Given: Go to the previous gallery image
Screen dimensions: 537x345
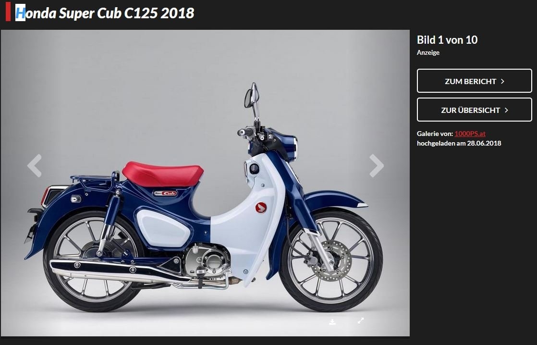Looking at the screenshot, I should [x=34, y=165].
